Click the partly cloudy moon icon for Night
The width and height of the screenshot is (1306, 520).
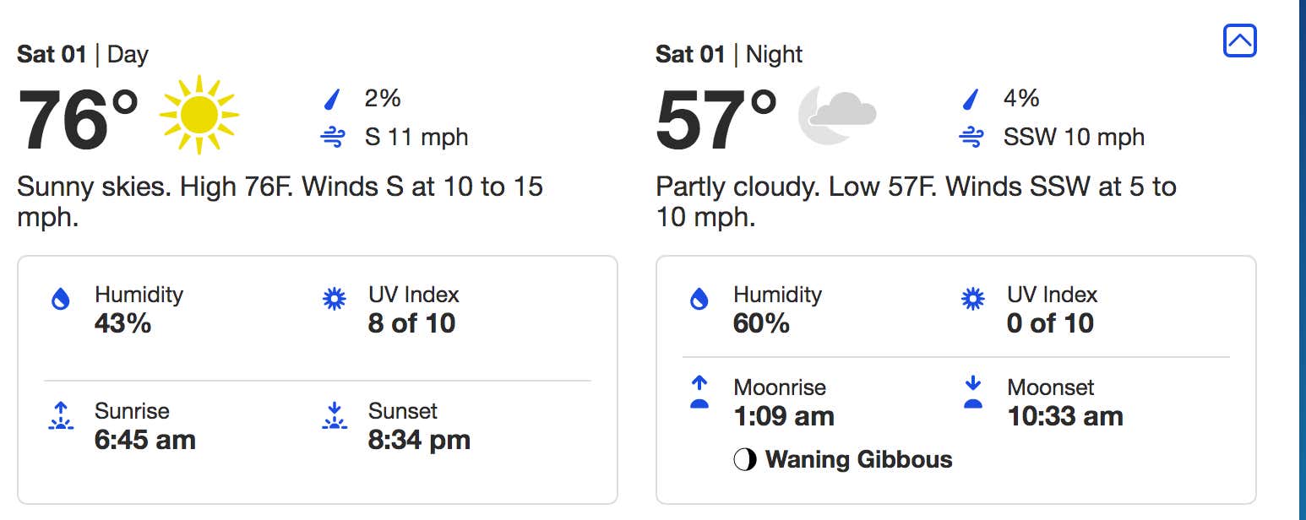click(837, 114)
